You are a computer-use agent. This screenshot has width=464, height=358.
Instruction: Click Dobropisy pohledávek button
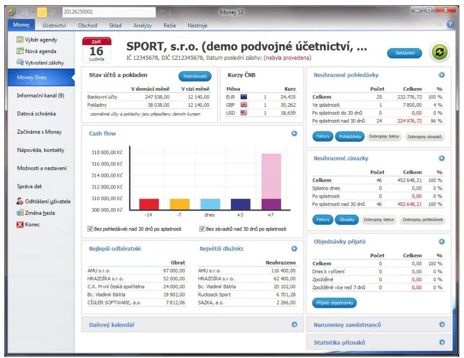[423, 220]
